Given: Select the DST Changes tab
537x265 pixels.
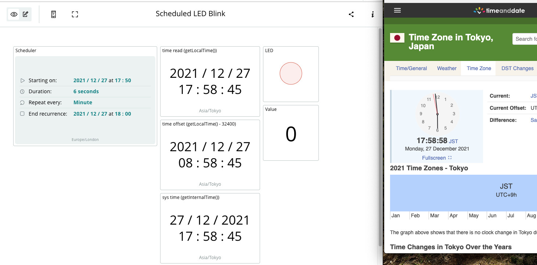Looking at the screenshot, I should (517, 68).
